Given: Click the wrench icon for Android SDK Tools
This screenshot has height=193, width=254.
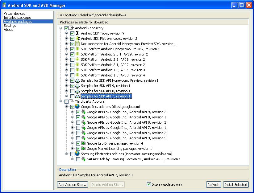Looking at the screenshot, I should (x=77, y=33).
